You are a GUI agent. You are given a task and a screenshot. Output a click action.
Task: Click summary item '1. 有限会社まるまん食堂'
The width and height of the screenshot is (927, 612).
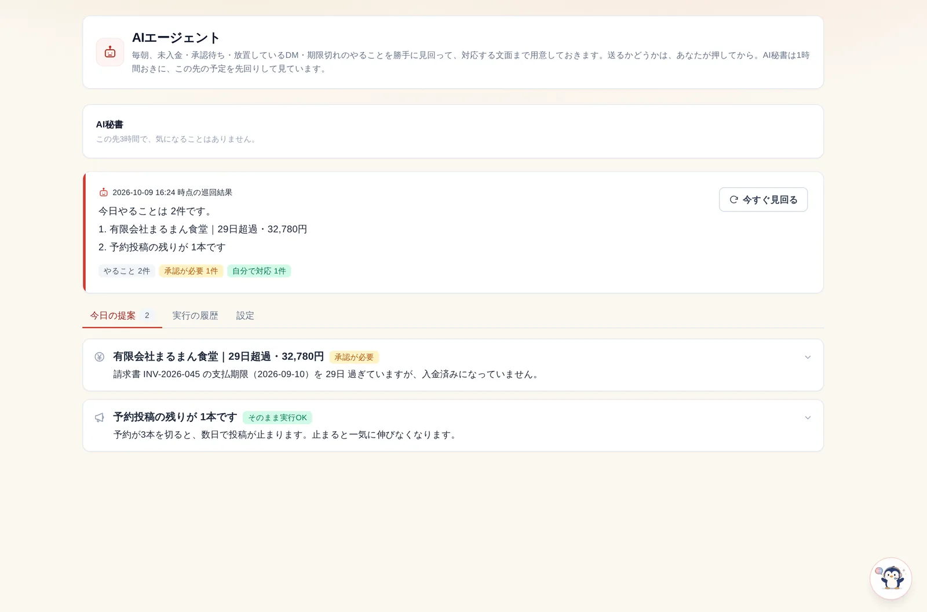[203, 229]
